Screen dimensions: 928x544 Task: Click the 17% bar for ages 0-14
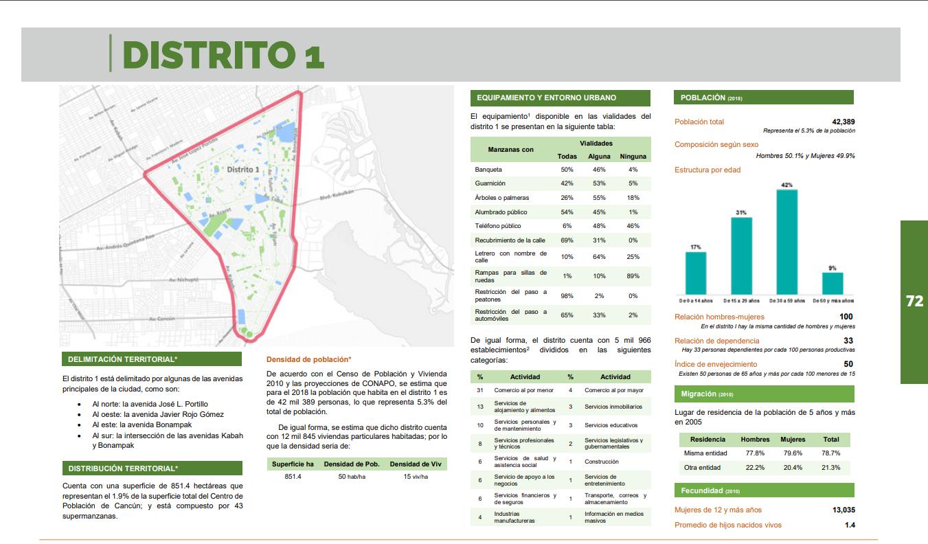[x=696, y=273]
